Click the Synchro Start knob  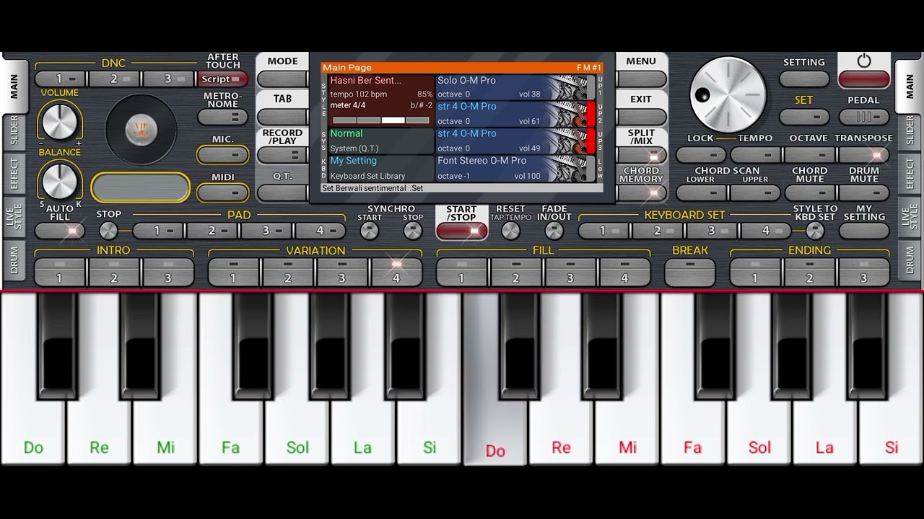point(369,231)
